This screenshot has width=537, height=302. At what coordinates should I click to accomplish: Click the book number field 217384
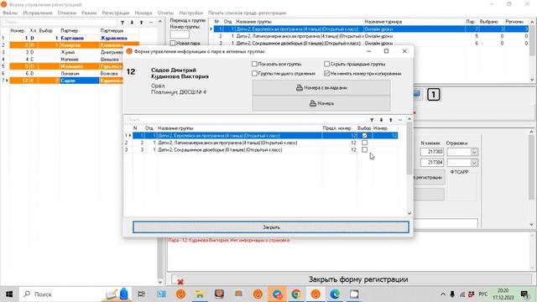coord(432,163)
